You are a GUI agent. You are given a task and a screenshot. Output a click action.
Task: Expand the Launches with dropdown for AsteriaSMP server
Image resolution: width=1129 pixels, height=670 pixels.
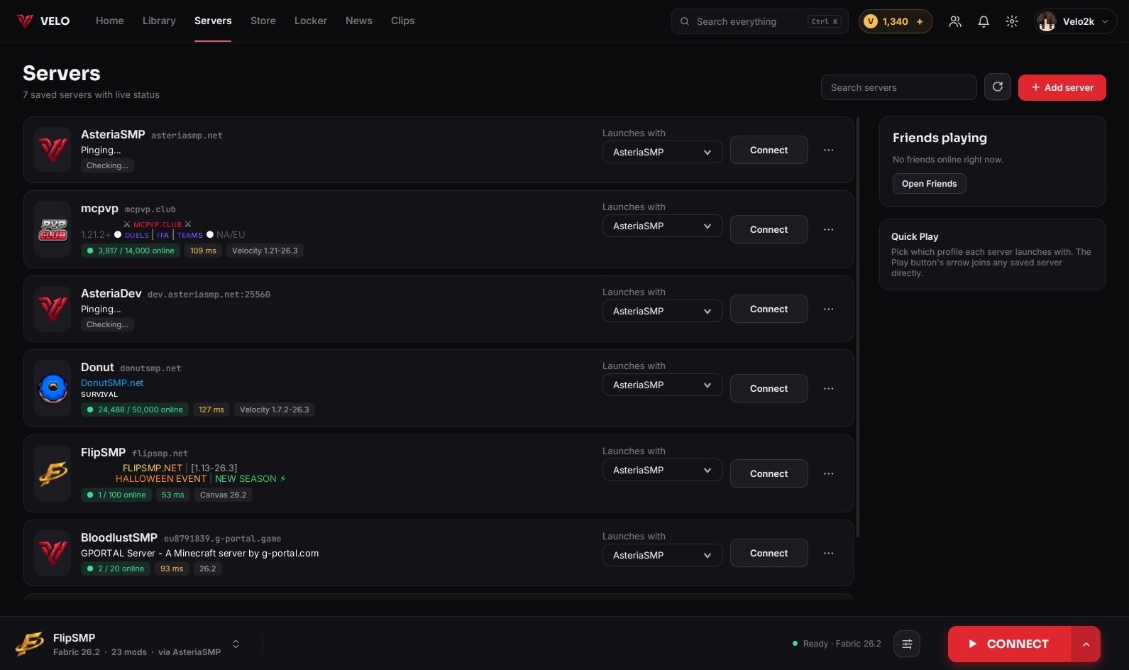pos(662,152)
